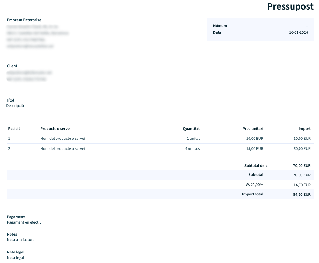Click the Import total 84,70 EUR
The image size is (319, 263).
click(302, 194)
